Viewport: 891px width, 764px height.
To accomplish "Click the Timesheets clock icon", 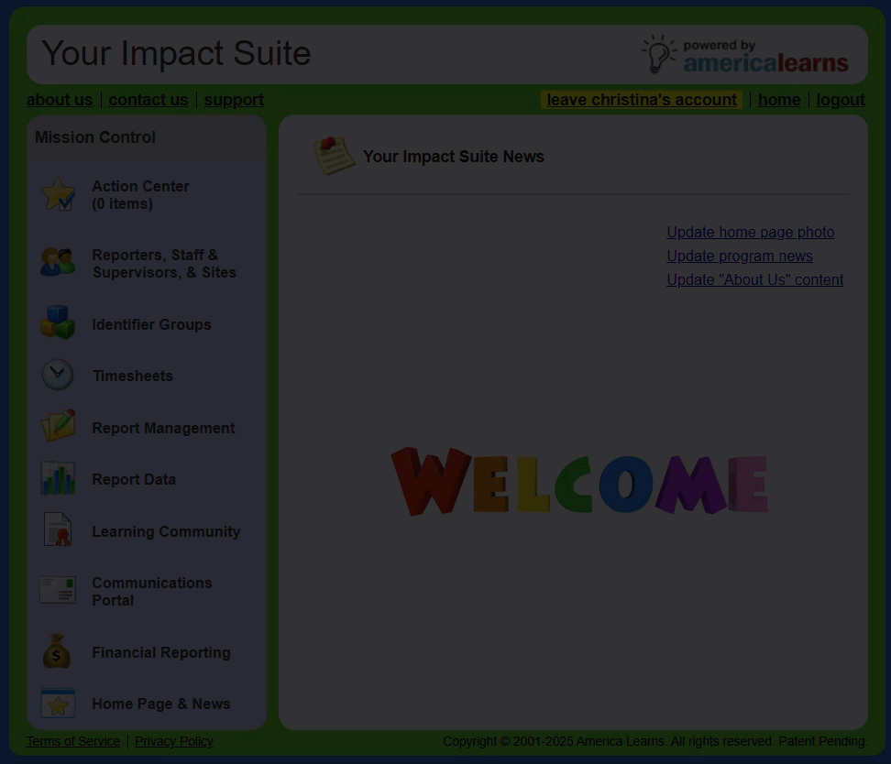I will coord(58,375).
